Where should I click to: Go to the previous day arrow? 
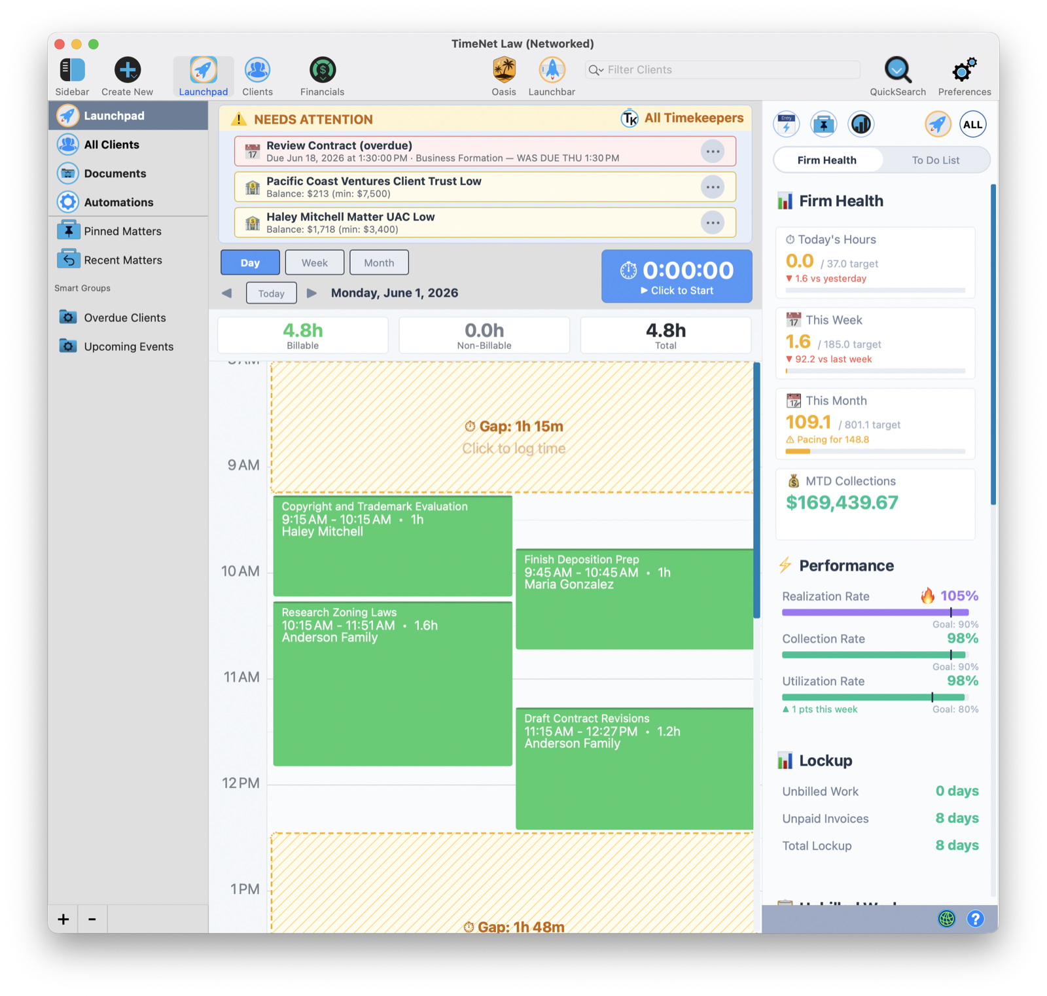[x=226, y=293]
